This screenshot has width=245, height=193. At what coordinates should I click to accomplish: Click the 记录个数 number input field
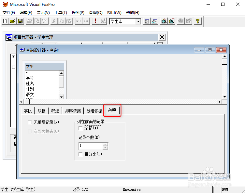[x=91, y=146]
